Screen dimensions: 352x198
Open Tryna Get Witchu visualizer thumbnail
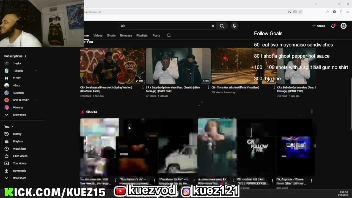[x=244, y=66]
